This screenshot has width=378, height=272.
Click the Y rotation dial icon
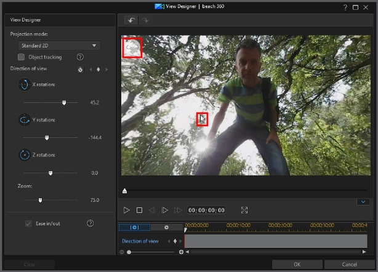25,120
